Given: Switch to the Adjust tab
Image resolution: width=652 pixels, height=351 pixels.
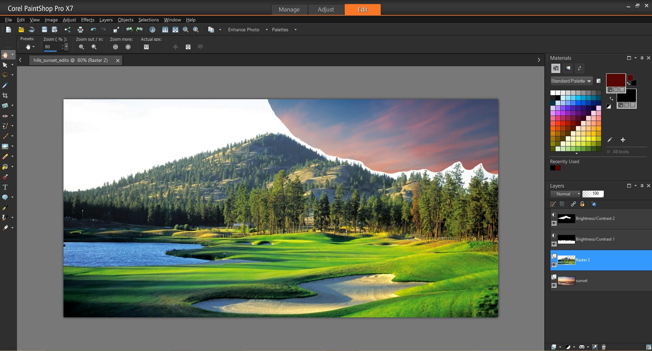Looking at the screenshot, I should pyautogui.click(x=326, y=10).
